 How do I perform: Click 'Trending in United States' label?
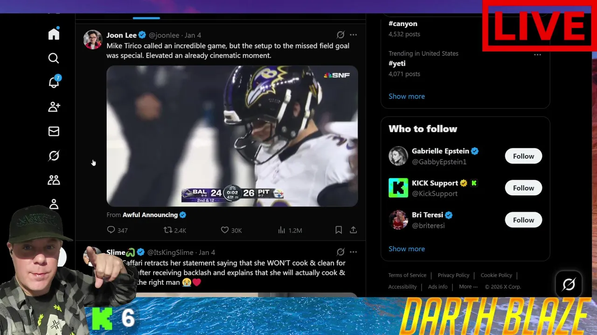tap(423, 54)
